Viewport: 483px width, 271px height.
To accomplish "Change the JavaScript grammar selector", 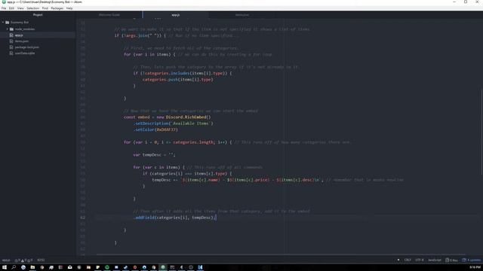I will (435, 260).
